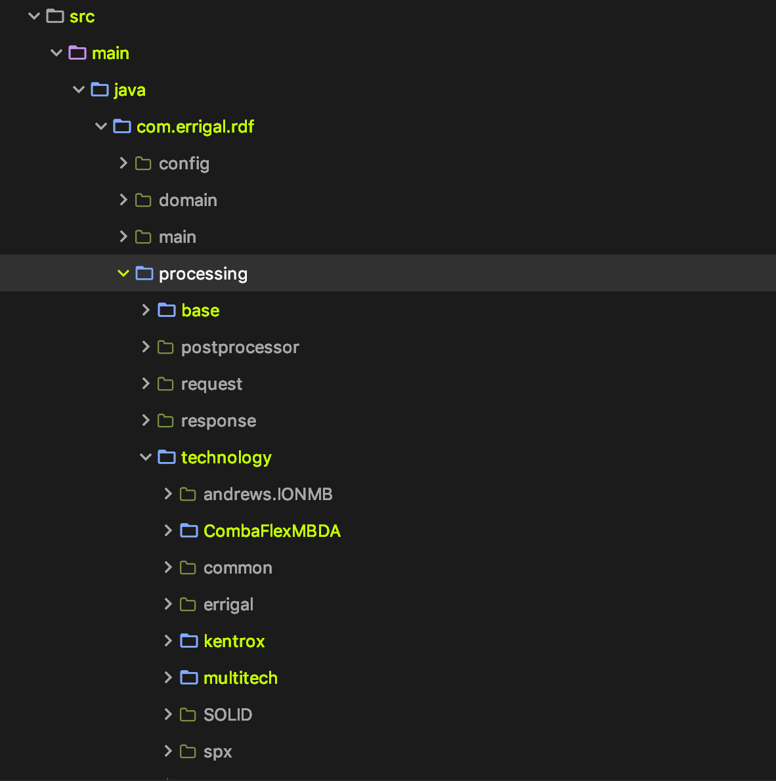Collapse the technology folder chevron

pos(146,457)
